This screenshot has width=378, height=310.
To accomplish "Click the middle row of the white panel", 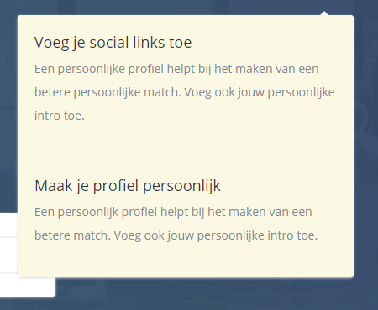I will pyautogui.click(x=8, y=255).
